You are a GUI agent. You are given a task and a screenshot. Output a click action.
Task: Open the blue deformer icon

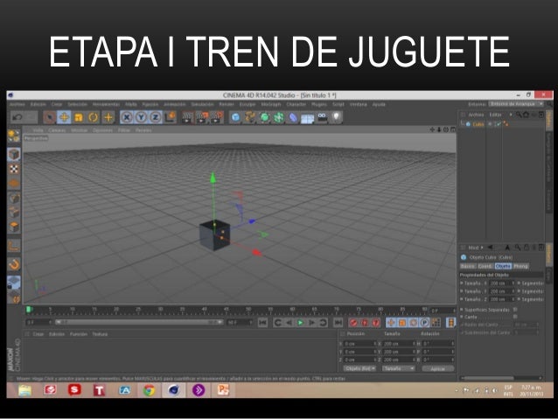click(293, 117)
